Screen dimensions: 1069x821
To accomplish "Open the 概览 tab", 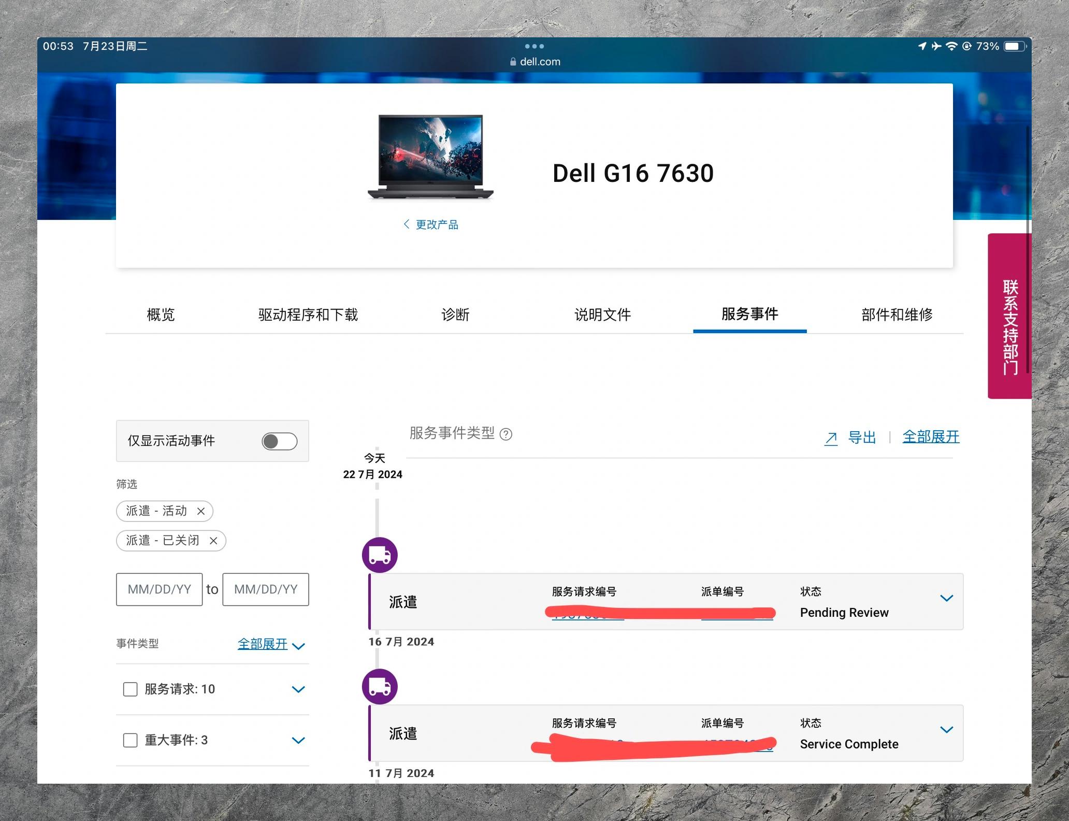I will pyautogui.click(x=161, y=315).
